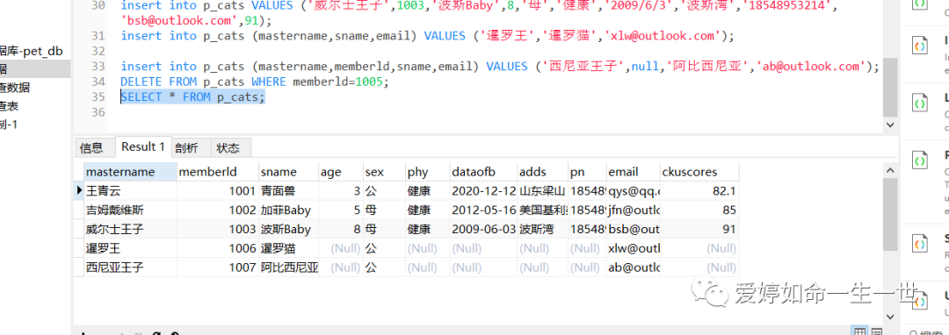Select the pet_db item in the left tree
Screen dimensions: 949x335
click(32, 52)
